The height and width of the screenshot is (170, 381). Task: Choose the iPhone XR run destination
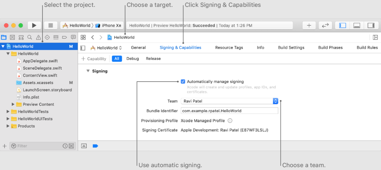click(108, 26)
